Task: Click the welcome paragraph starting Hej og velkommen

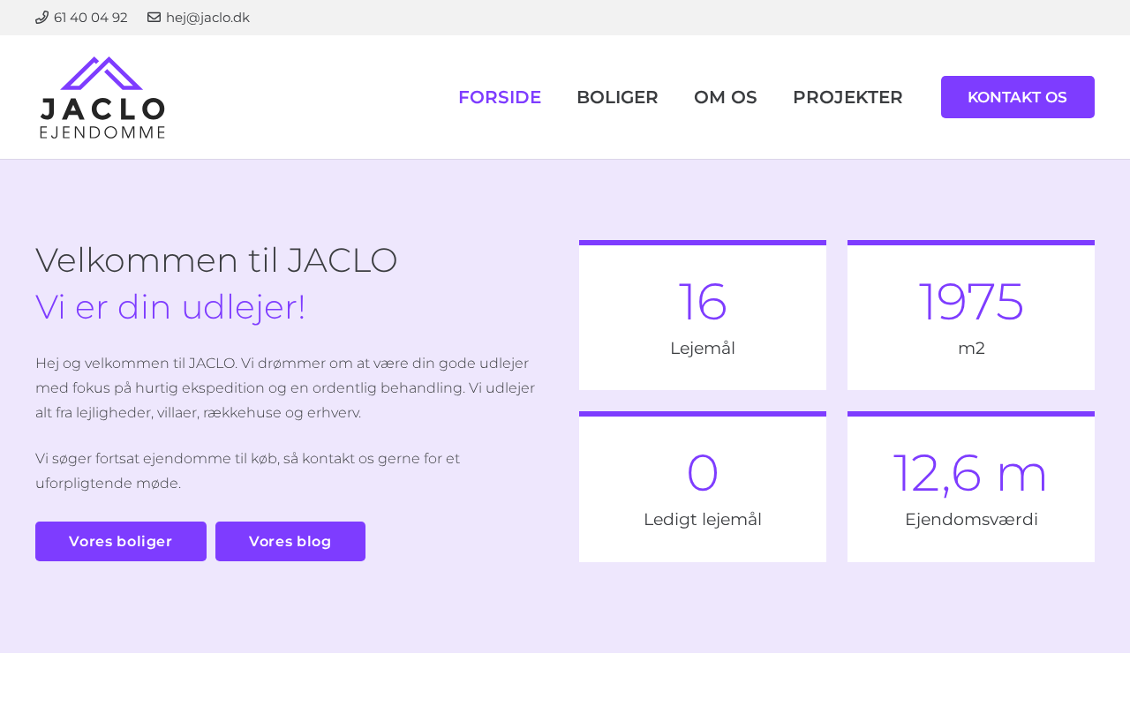Action: coord(285,387)
